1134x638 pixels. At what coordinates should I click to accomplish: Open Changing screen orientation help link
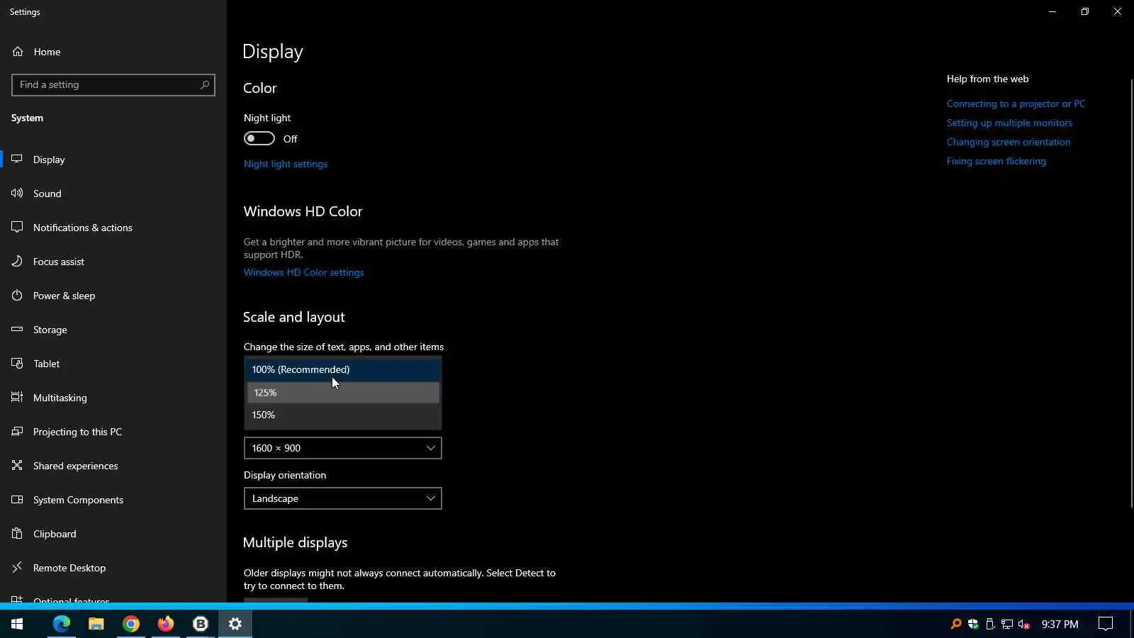click(x=1009, y=142)
